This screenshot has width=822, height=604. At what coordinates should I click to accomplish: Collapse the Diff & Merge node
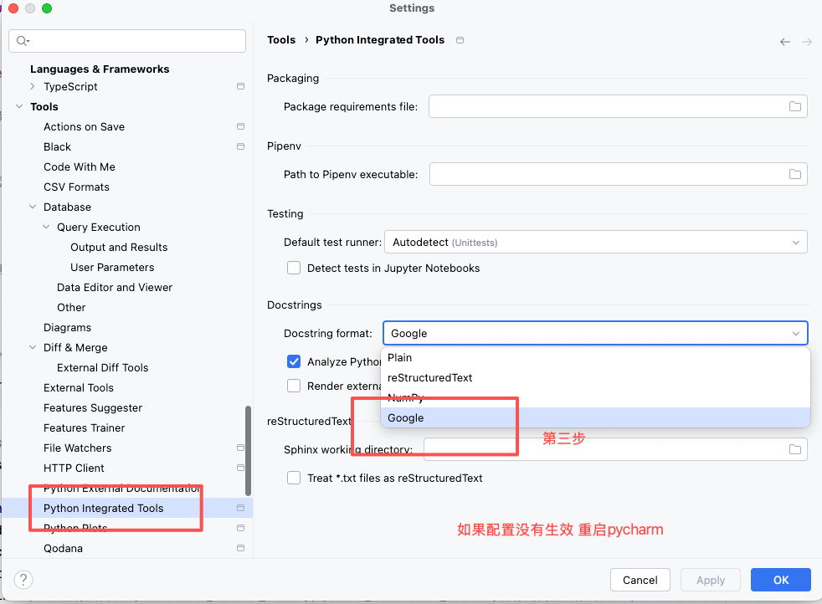pos(33,347)
